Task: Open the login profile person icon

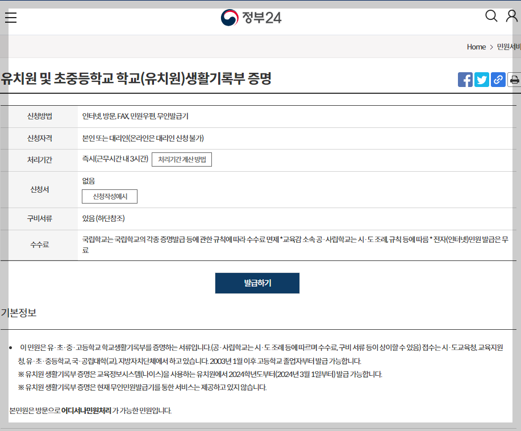Action: 510,16
